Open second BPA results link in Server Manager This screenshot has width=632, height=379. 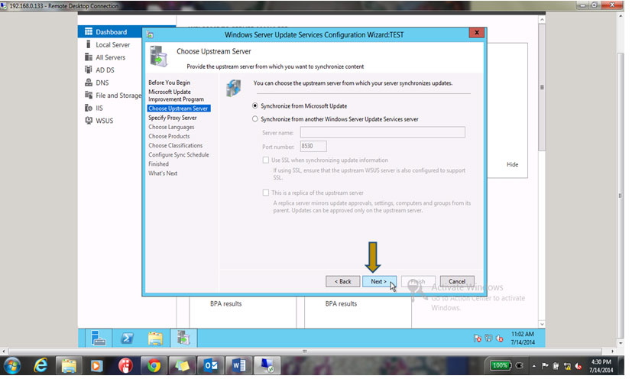pos(341,303)
